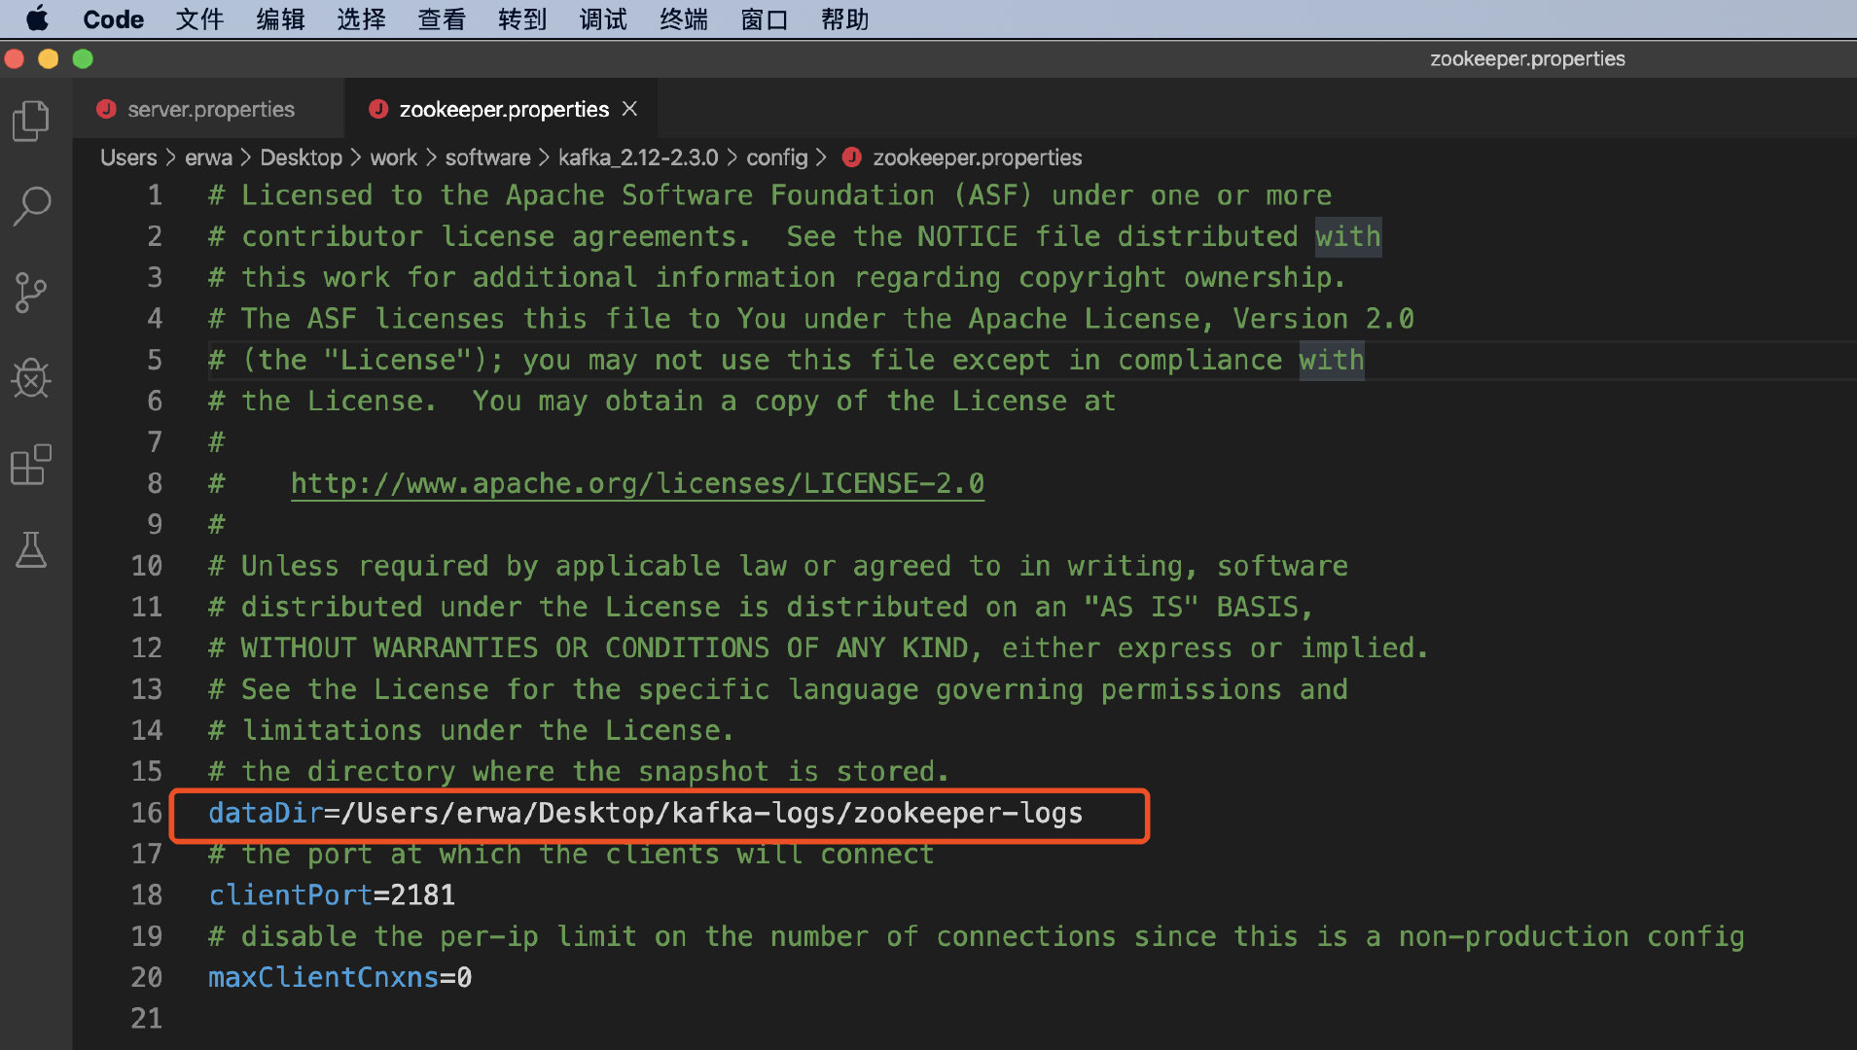
Task: Click the zookeeper.properties breadcrumb segment
Action: tap(977, 157)
